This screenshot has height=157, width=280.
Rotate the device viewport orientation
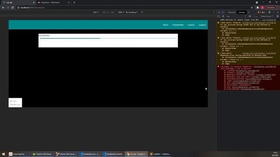pyautogui.click(x=142, y=12)
